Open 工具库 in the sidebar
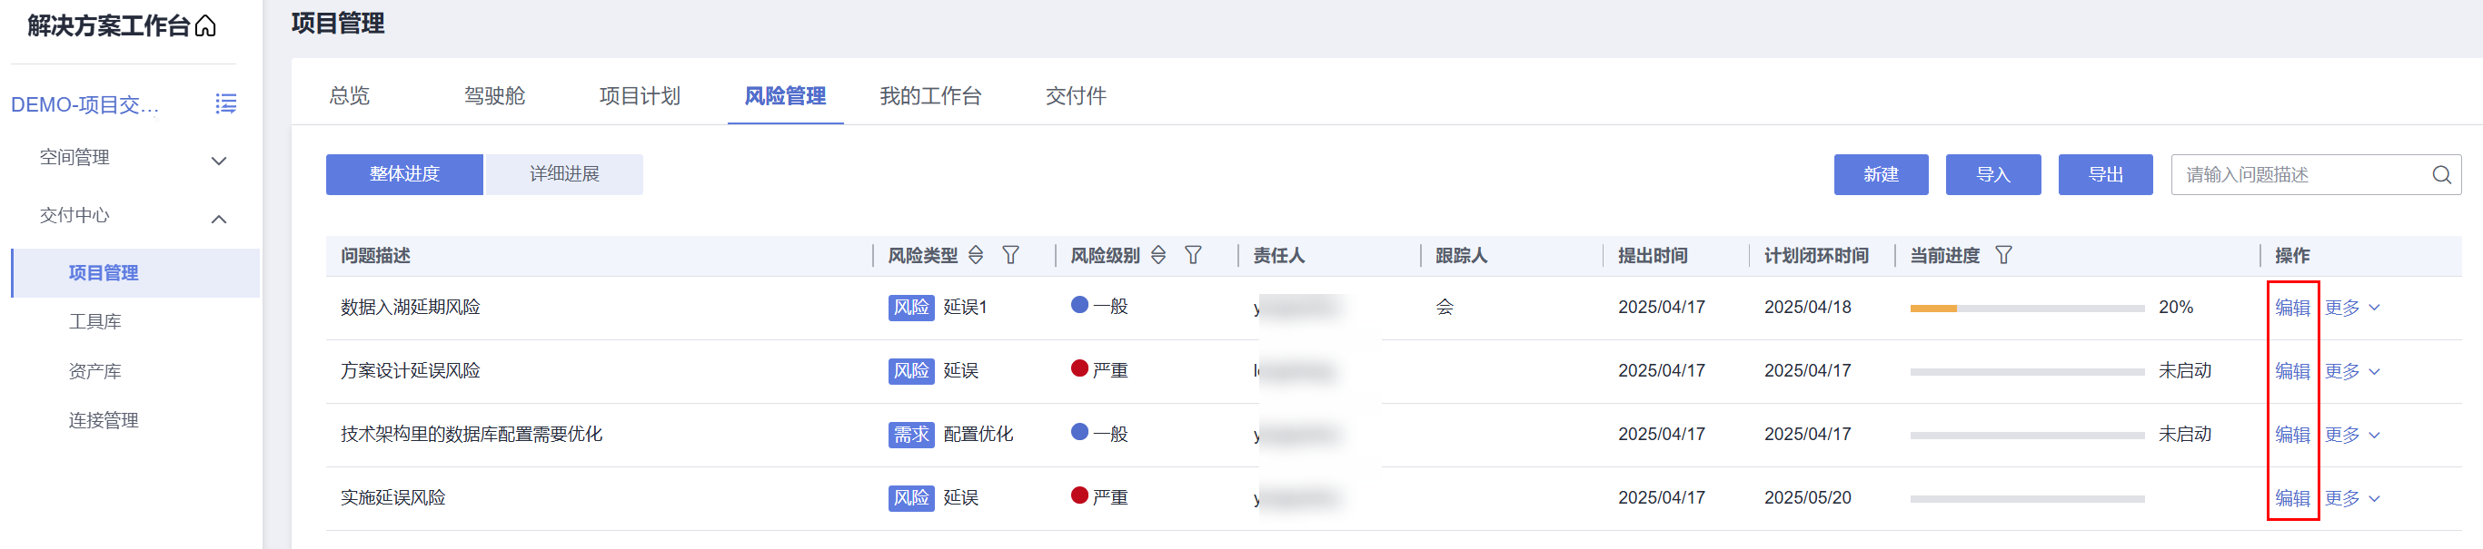The height and width of the screenshot is (549, 2483). (x=94, y=322)
